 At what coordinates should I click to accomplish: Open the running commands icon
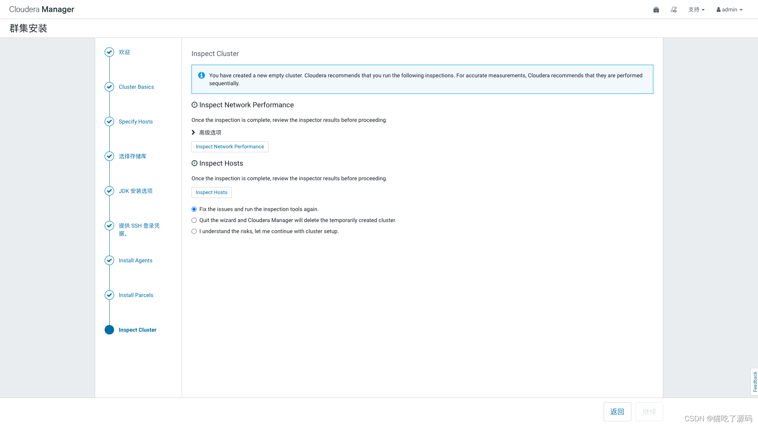[674, 9]
